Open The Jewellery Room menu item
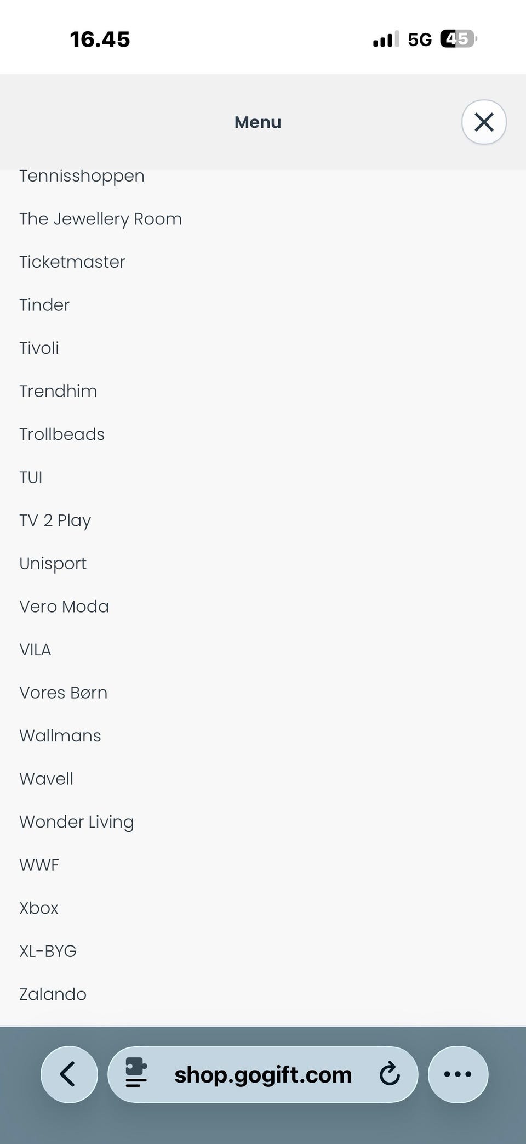 [100, 219]
